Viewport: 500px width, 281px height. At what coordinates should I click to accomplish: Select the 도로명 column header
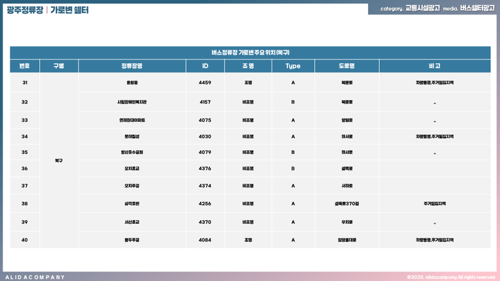347,66
